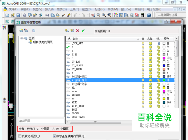
Task: Toggle the lock icon for layer ASHADE
Action: (x=159, y=95)
